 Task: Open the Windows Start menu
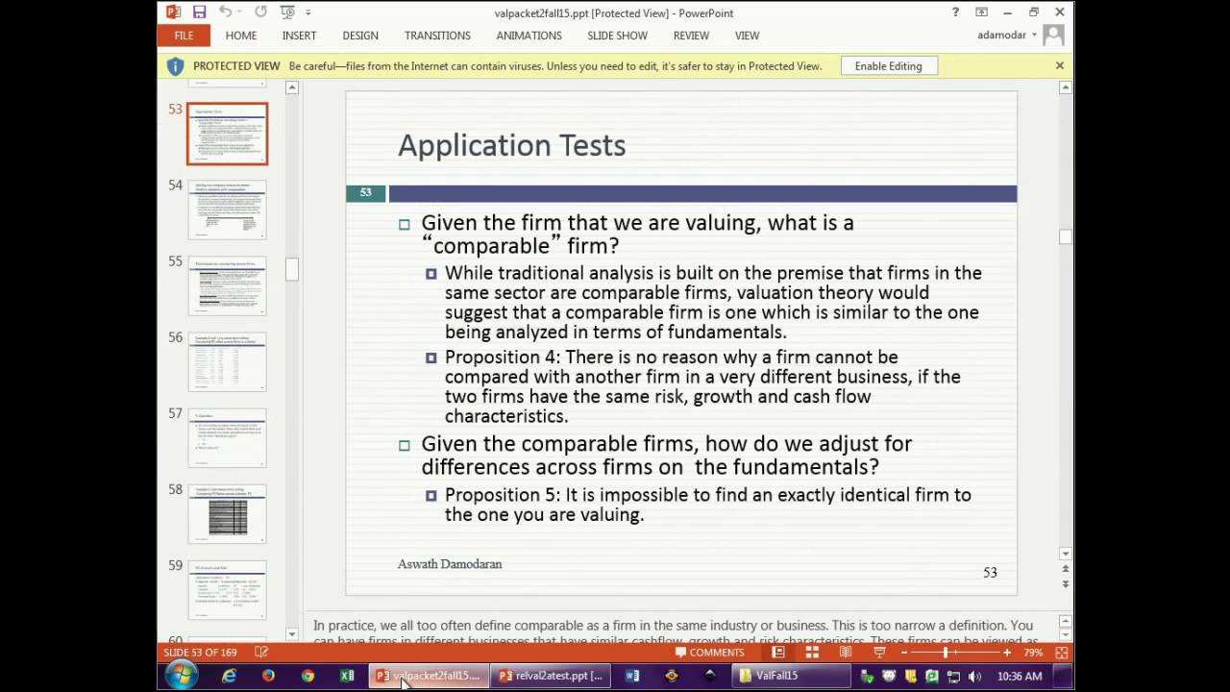pyautogui.click(x=180, y=676)
